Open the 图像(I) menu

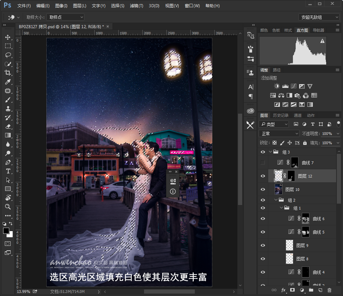[61, 6]
